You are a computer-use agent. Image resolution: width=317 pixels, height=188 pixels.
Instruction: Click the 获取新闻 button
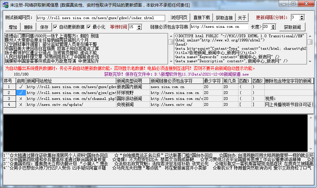coord(292,27)
